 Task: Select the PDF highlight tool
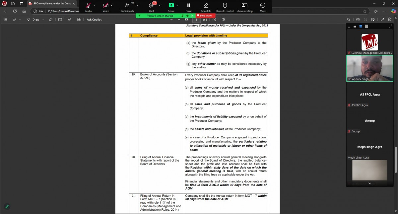15,20
